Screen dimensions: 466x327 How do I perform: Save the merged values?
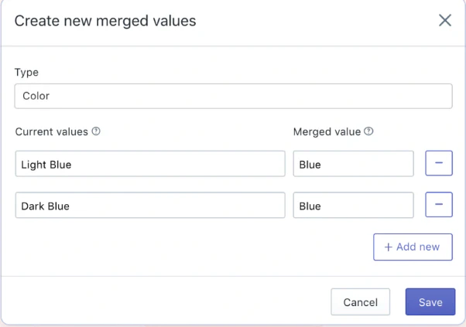[430, 302]
